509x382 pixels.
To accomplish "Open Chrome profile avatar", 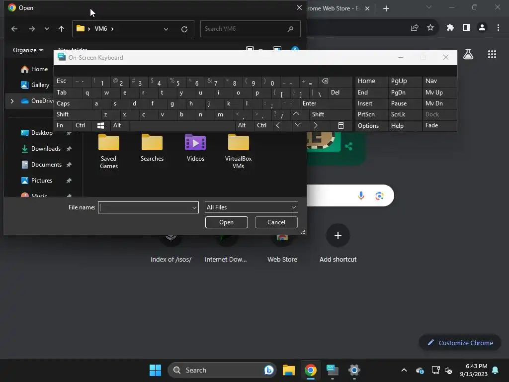I will [x=482, y=28].
